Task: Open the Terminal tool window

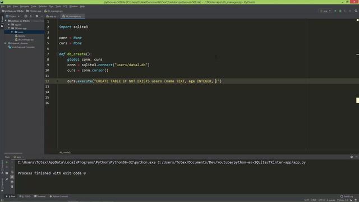Action: pyautogui.click(x=40, y=196)
